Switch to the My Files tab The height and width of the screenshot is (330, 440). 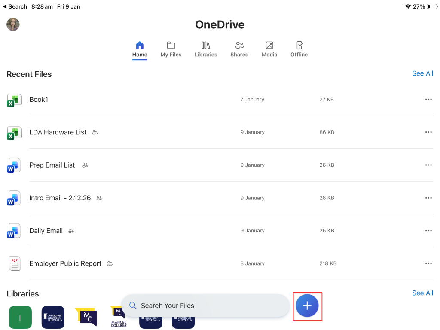click(171, 49)
